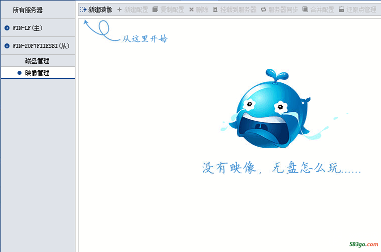
Task: Open 磁盘管理 in the sidebar
Action: pyautogui.click(x=37, y=61)
